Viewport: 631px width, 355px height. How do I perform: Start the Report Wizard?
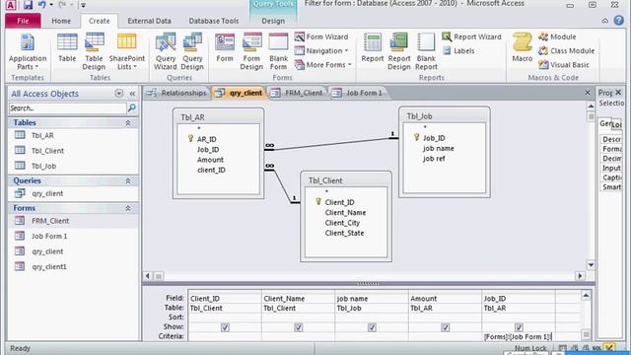coord(471,37)
